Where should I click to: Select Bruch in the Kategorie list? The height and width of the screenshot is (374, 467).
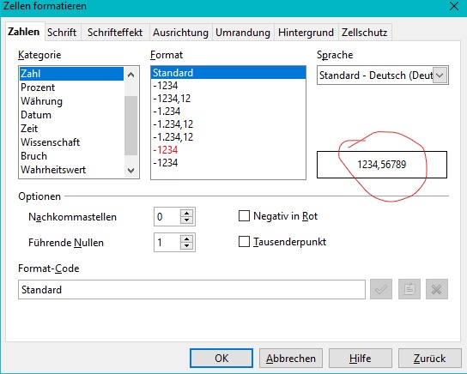coord(71,156)
